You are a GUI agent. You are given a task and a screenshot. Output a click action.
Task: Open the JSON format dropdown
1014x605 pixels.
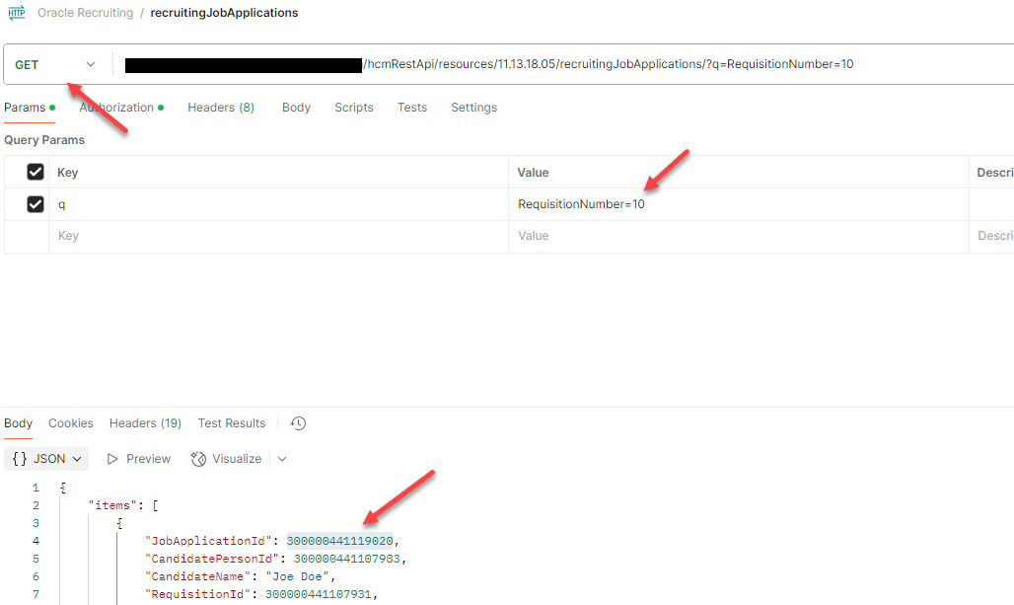[46, 459]
